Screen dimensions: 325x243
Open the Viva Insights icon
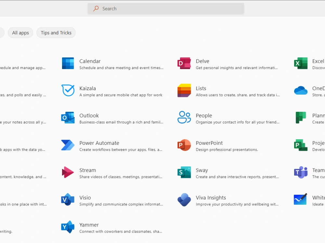(184, 200)
